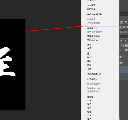Filter layers by type layers (T)
The height and width of the screenshot is (120, 128).
125,41
